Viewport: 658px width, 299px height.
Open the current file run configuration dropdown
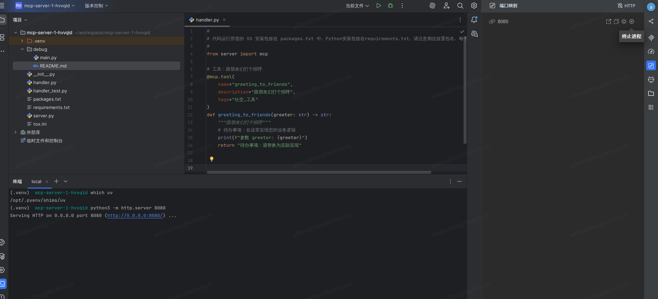(x=357, y=6)
